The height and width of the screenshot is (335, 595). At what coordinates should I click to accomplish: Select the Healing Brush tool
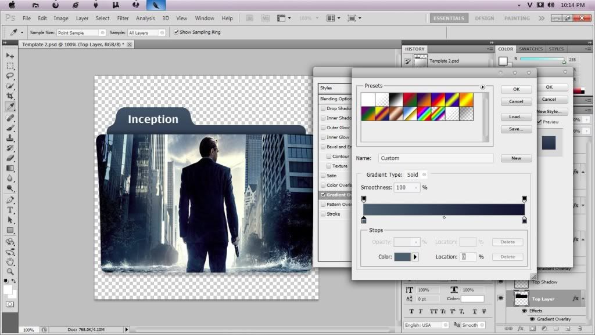coord(10,118)
